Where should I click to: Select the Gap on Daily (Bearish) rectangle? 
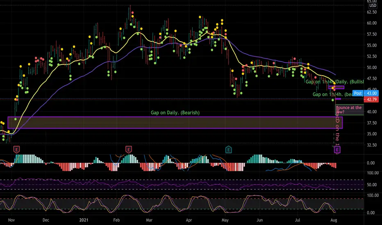175,123
